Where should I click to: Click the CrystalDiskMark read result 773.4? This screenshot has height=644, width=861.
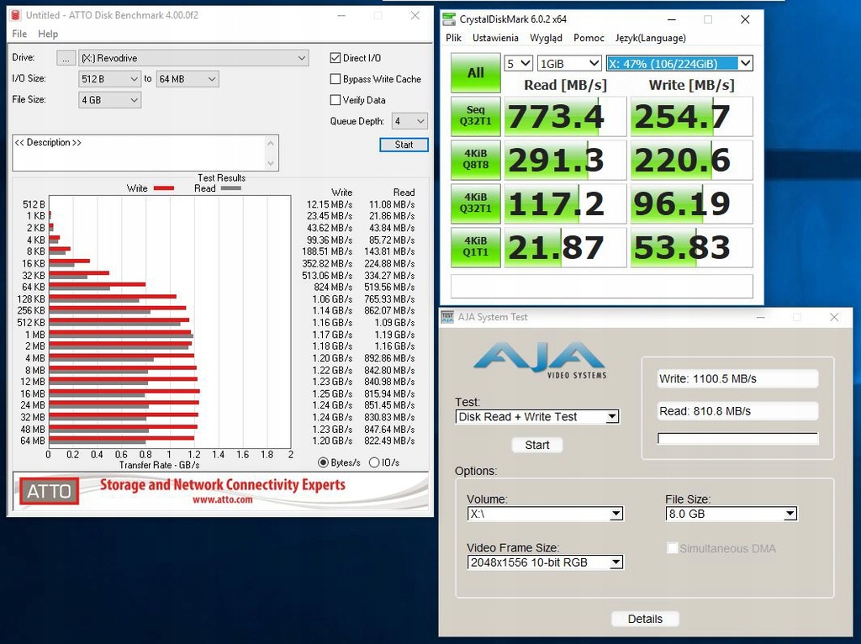pyautogui.click(x=565, y=116)
